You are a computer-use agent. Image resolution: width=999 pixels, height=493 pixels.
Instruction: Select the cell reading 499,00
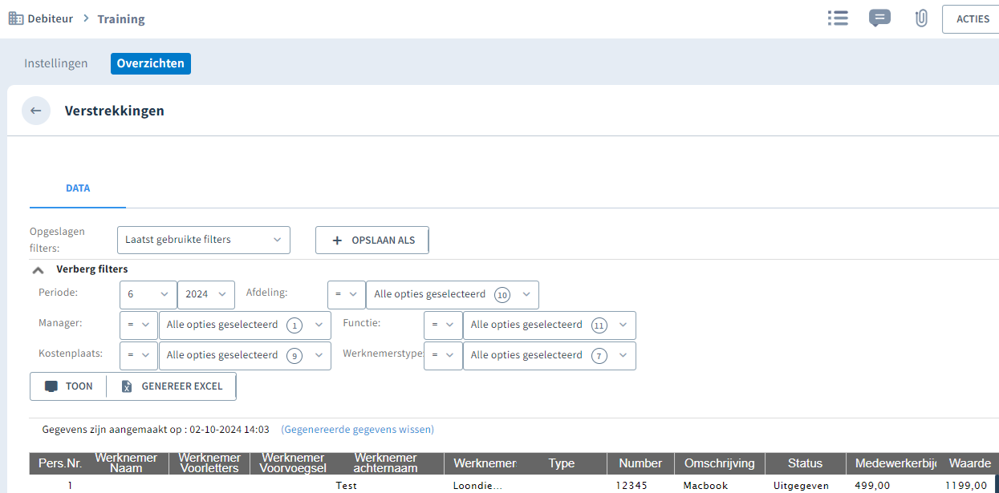872,486
